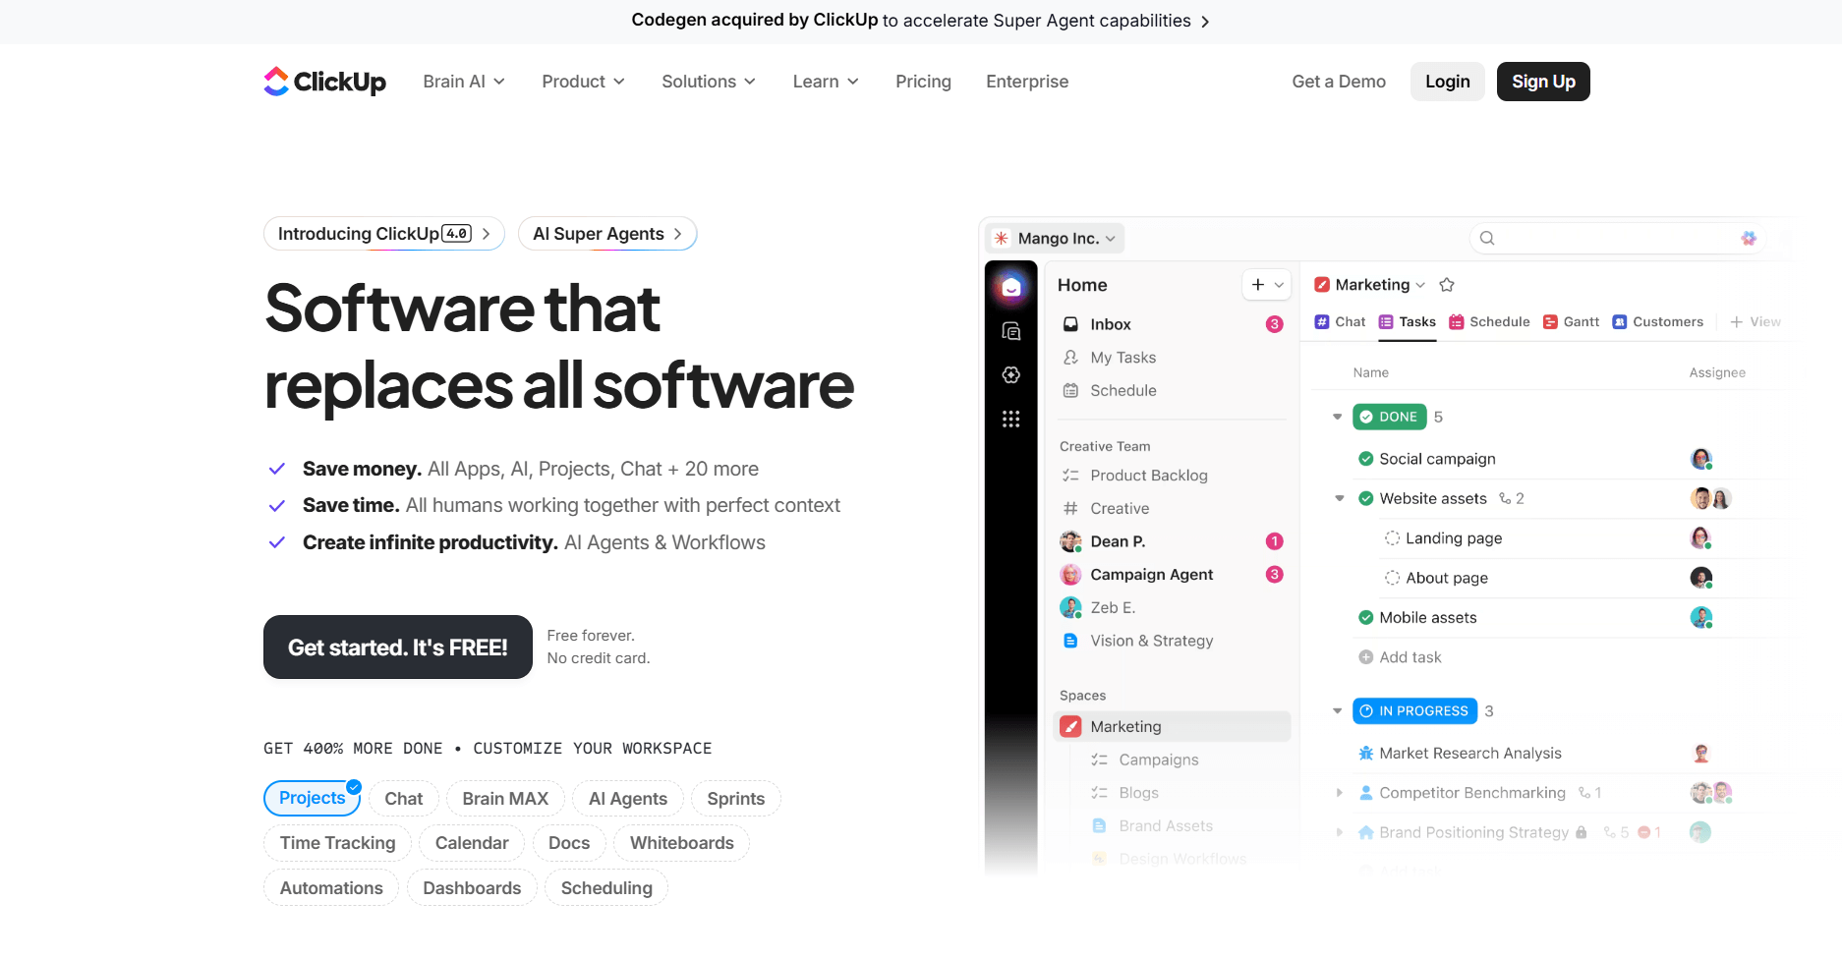
Task: Click the My Tasks person icon
Action: coord(1071,358)
